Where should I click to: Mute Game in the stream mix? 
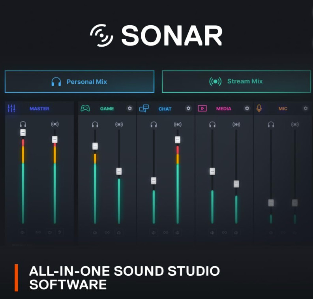point(119,233)
